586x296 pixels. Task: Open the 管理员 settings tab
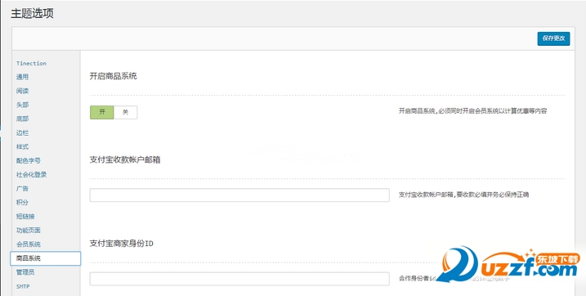pos(25,272)
